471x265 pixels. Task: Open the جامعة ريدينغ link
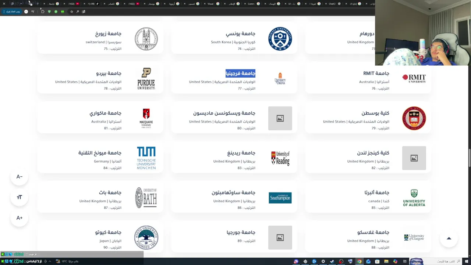(x=241, y=153)
